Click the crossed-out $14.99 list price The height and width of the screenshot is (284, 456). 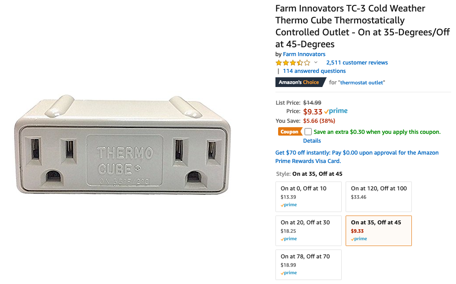312,102
